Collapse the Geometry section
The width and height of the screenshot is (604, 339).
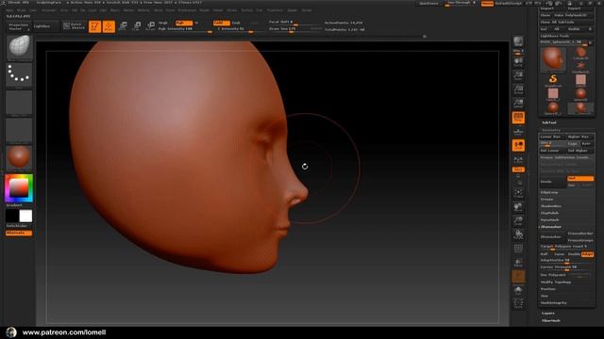(550, 130)
